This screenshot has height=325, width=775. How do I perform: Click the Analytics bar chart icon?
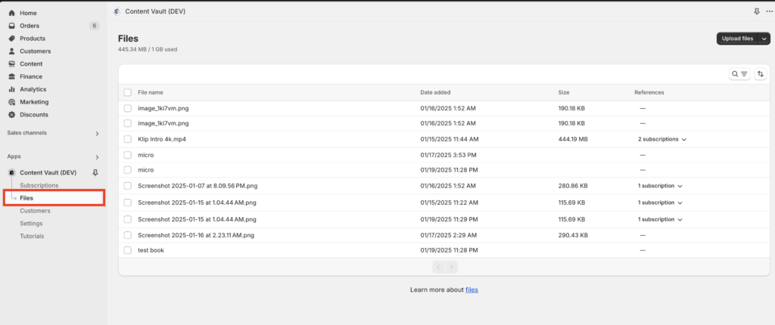tap(12, 89)
